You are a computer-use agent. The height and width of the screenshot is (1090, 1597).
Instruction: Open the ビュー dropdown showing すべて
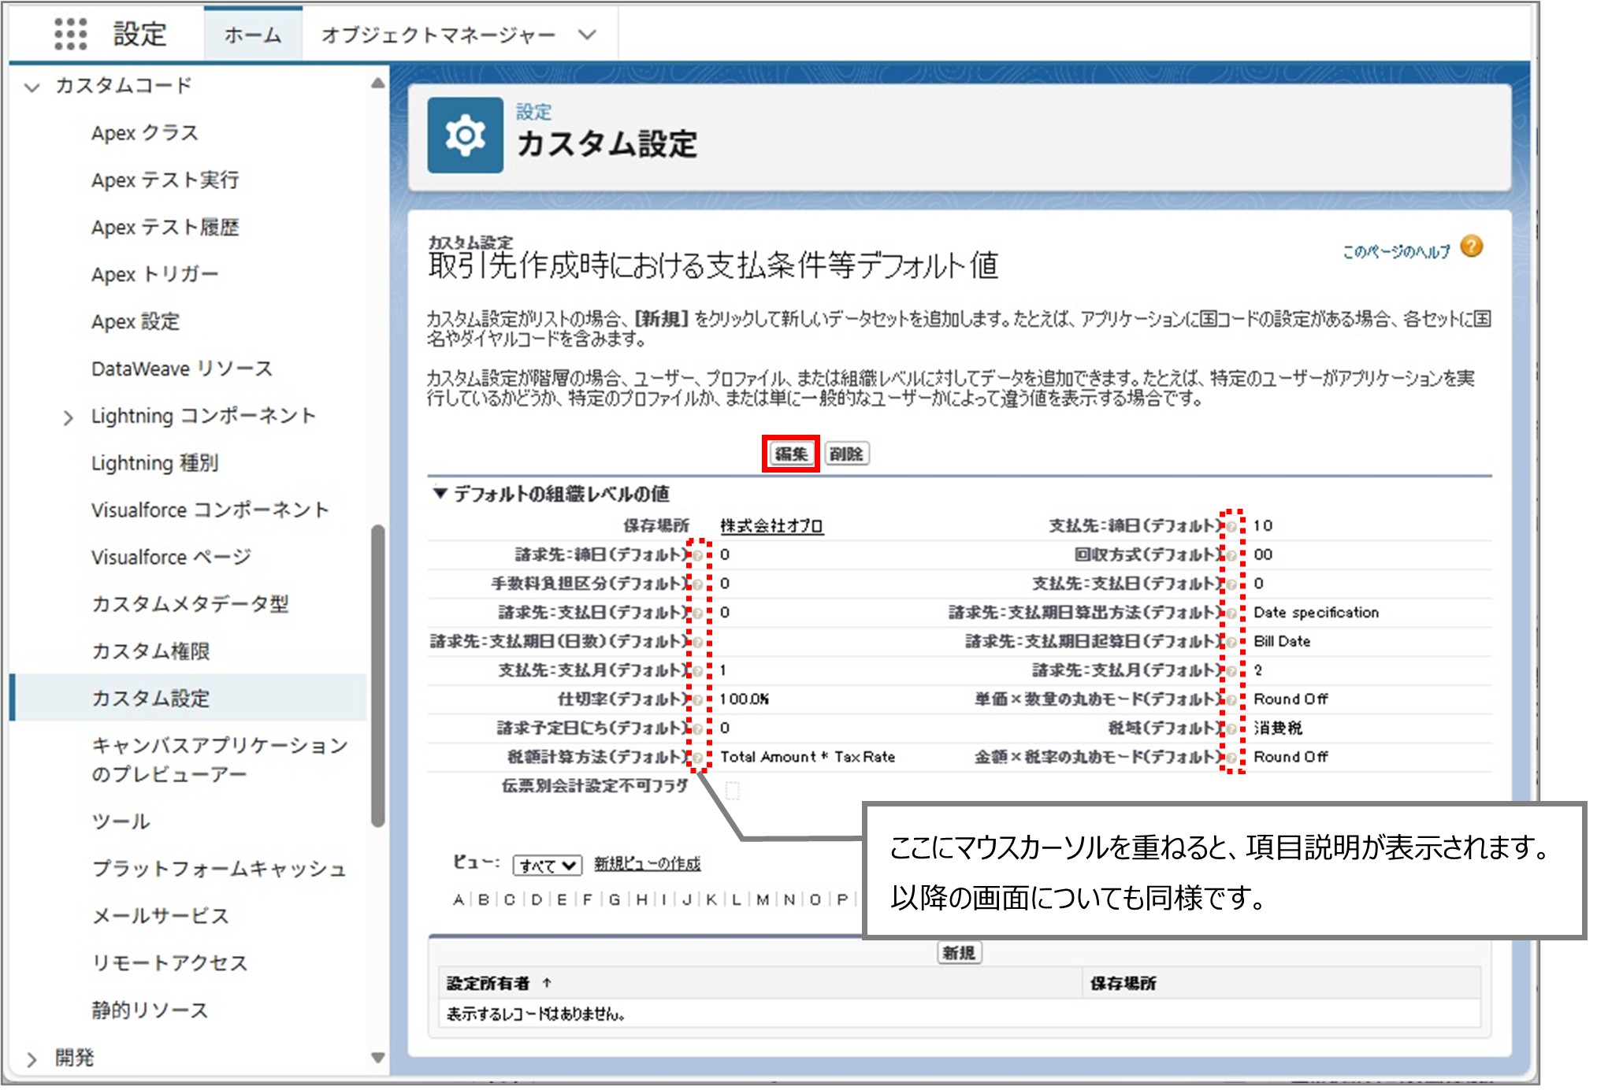click(548, 865)
